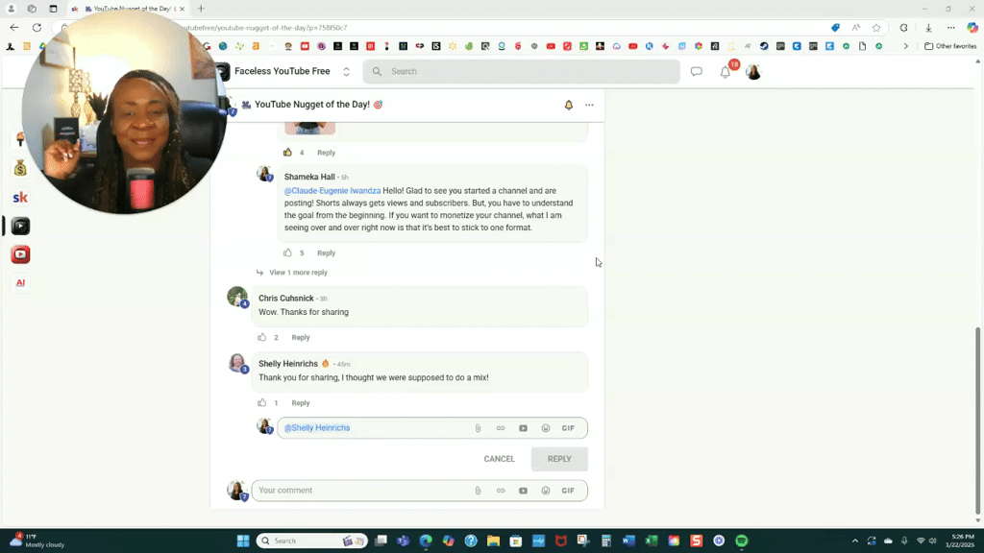Open a new browser tab

pos(201,9)
